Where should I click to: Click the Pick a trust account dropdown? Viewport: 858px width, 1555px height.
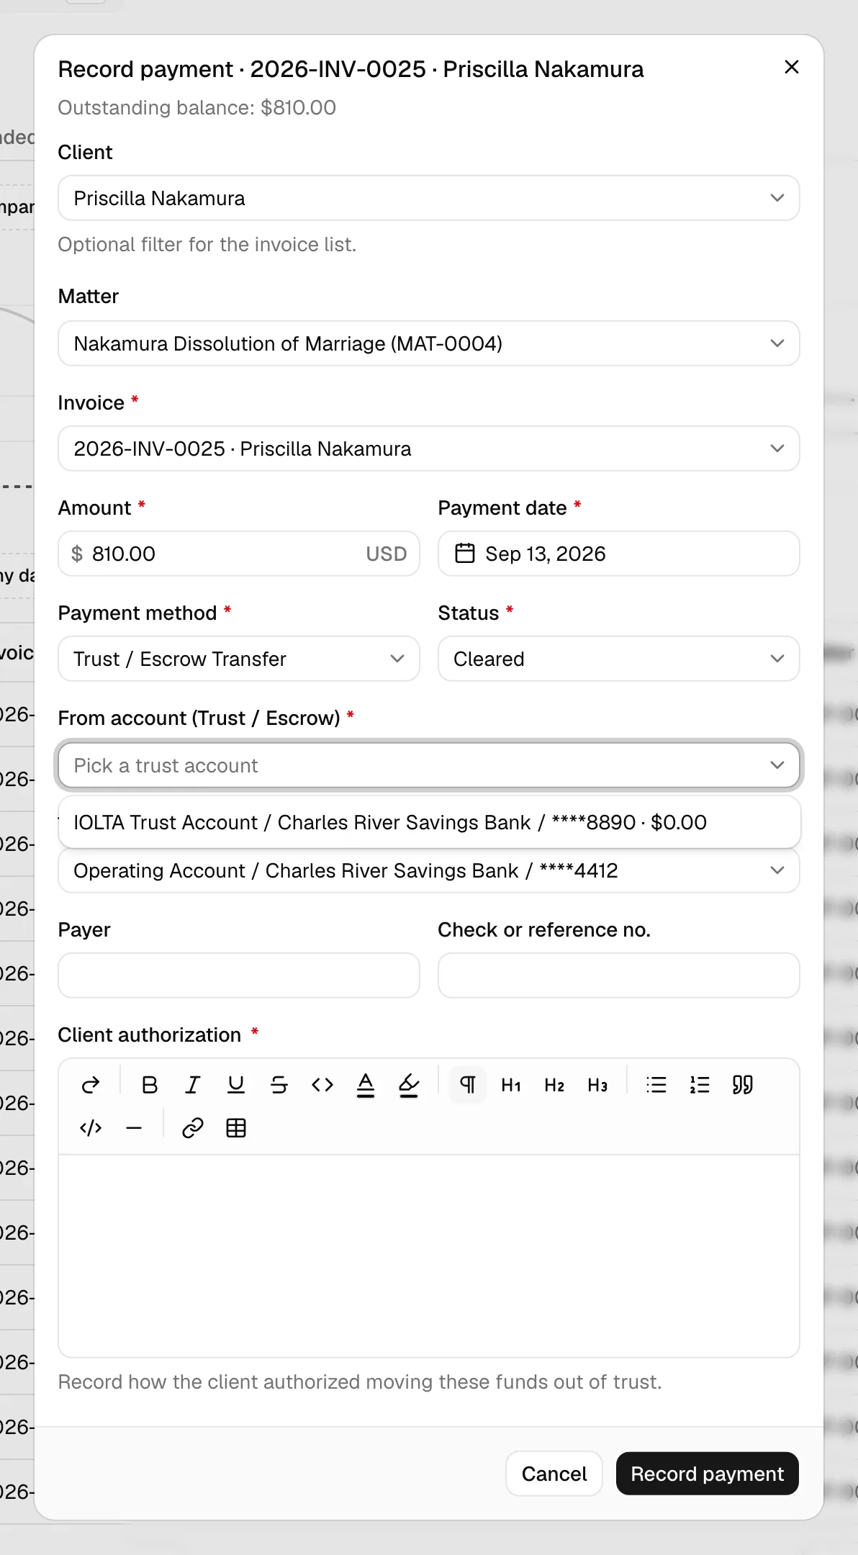(429, 765)
